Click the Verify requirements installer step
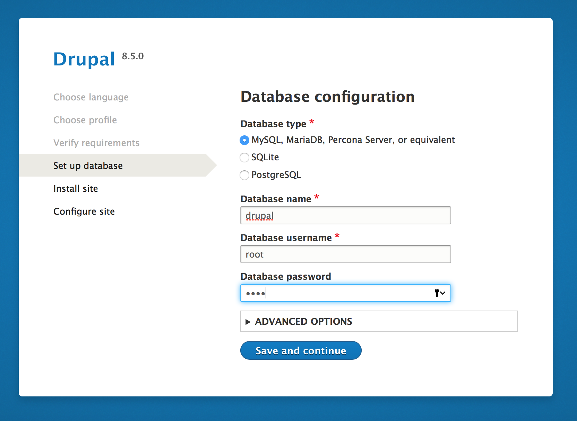The image size is (577, 421). (x=96, y=143)
